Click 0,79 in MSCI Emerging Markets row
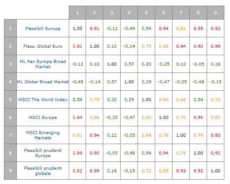 tap(198, 135)
